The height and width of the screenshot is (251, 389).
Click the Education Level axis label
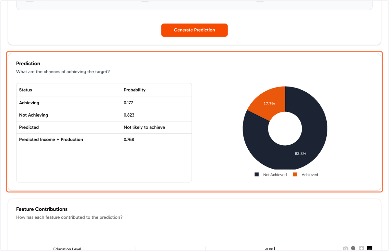[67, 249]
